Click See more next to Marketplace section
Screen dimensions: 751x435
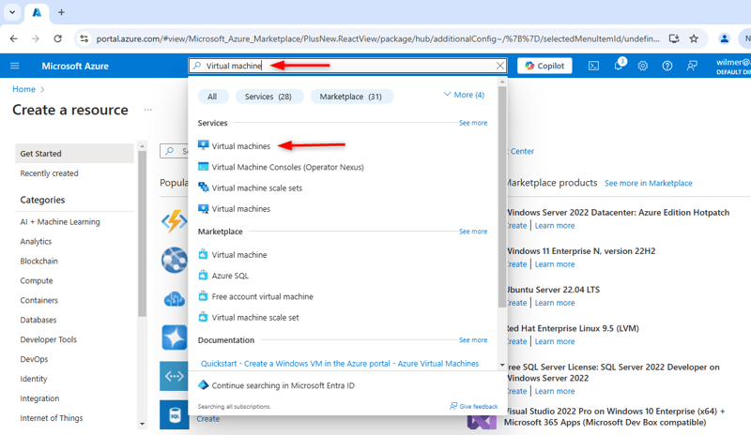click(473, 232)
